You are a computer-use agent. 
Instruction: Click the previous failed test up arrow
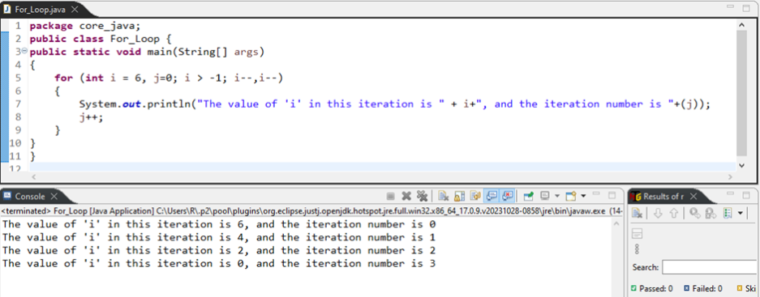coord(673,214)
